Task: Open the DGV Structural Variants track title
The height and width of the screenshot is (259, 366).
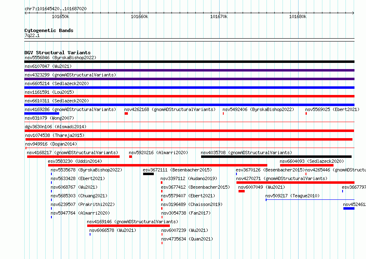Action: (x=58, y=53)
